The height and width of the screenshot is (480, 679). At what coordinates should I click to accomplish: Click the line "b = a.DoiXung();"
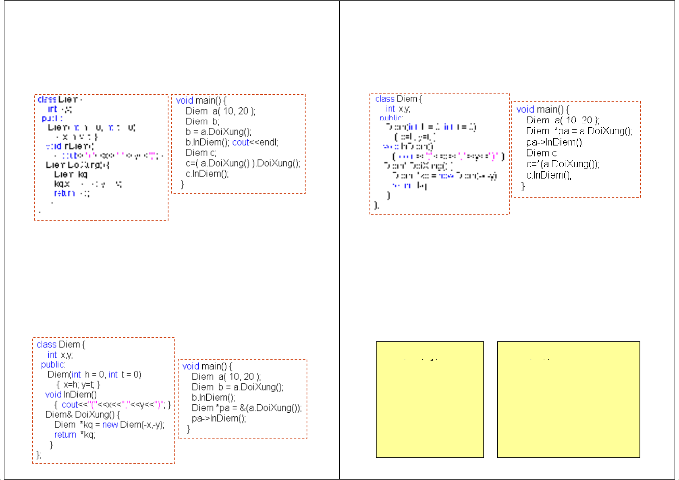[x=218, y=132]
